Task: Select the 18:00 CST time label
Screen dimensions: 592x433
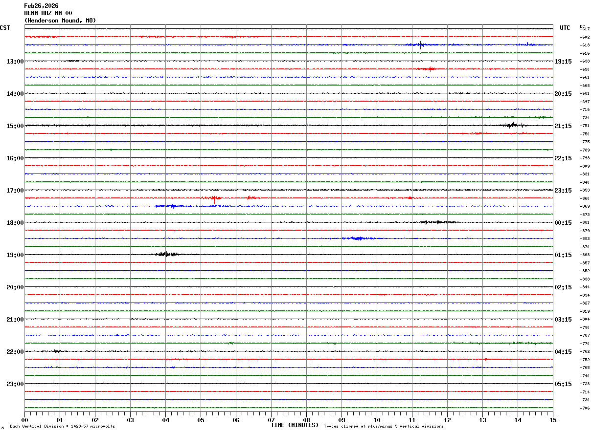Action: click(15, 223)
